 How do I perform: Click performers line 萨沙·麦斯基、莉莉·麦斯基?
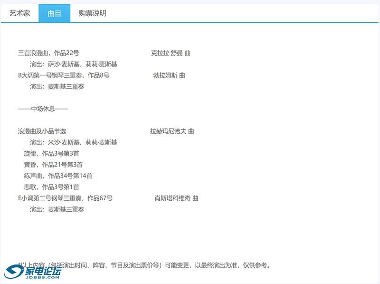[x=74, y=64]
